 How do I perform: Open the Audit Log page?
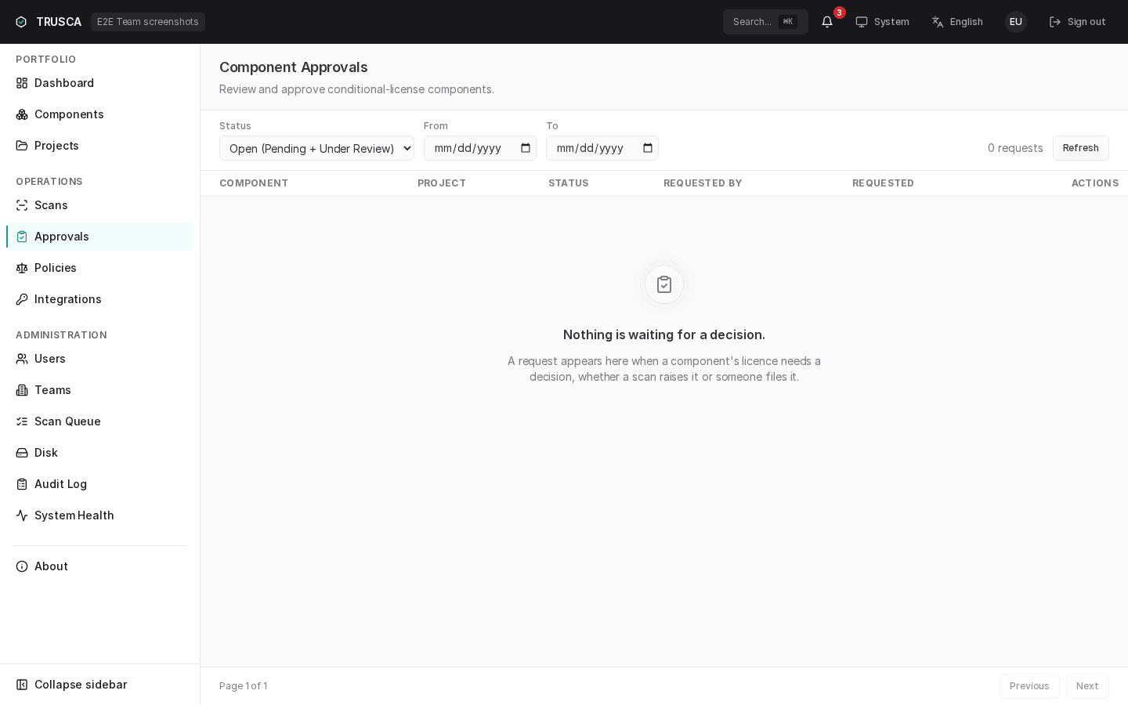[99, 484]
